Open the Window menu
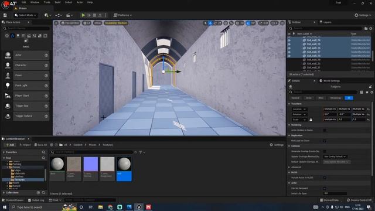Viewport: 375px width, 211px height. point(35,2)
